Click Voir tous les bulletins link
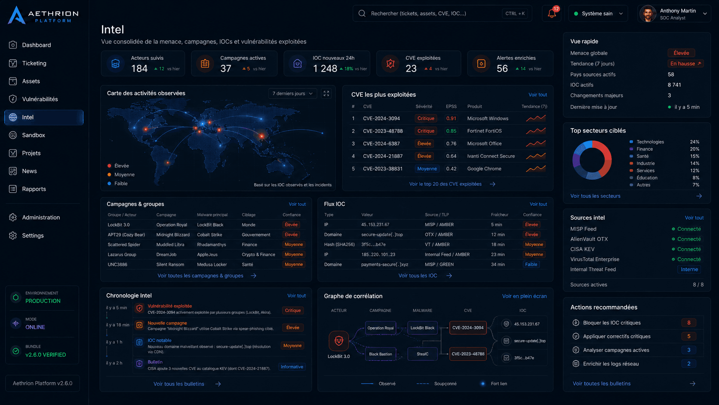Screen dimensions: 719x405 coord(187,384)
